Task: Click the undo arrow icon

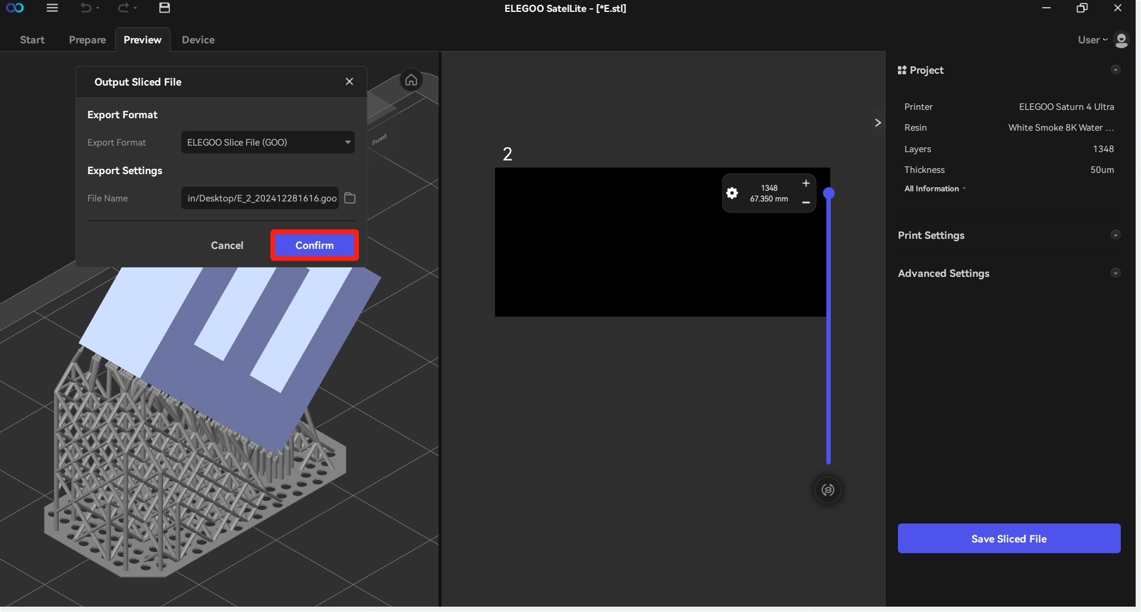Action: point(87,8)
